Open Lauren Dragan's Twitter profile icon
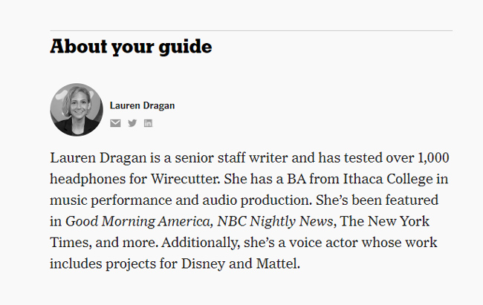Screen dimensions: 483x305 132,123
